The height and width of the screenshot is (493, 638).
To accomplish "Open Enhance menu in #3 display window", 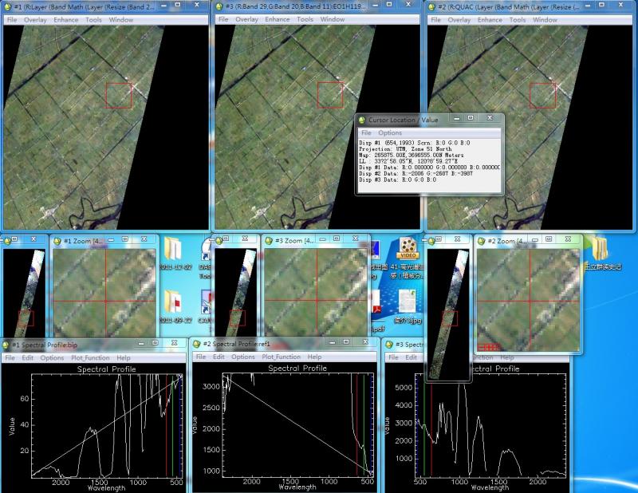I will [x=278, y=19].
